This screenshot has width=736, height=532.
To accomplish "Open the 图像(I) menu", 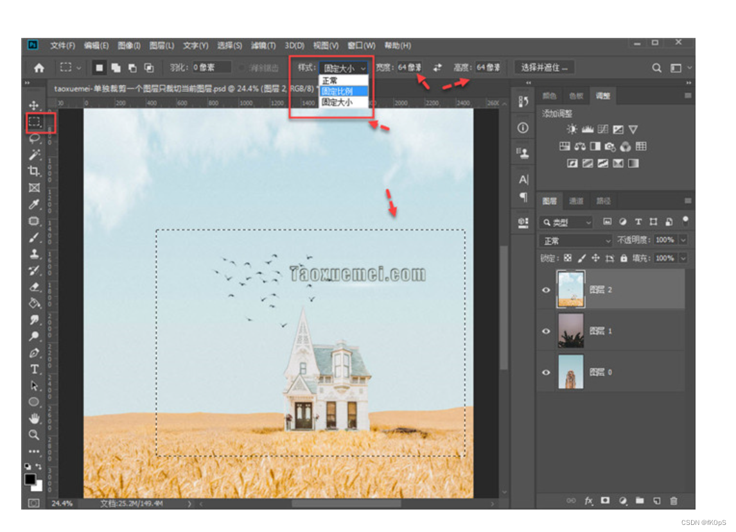I will click(x=128, y=46).
